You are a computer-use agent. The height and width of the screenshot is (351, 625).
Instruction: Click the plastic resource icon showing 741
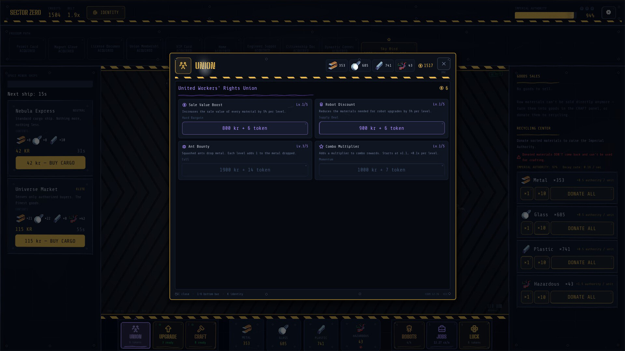pyautogui.click(x=379, y=66)
